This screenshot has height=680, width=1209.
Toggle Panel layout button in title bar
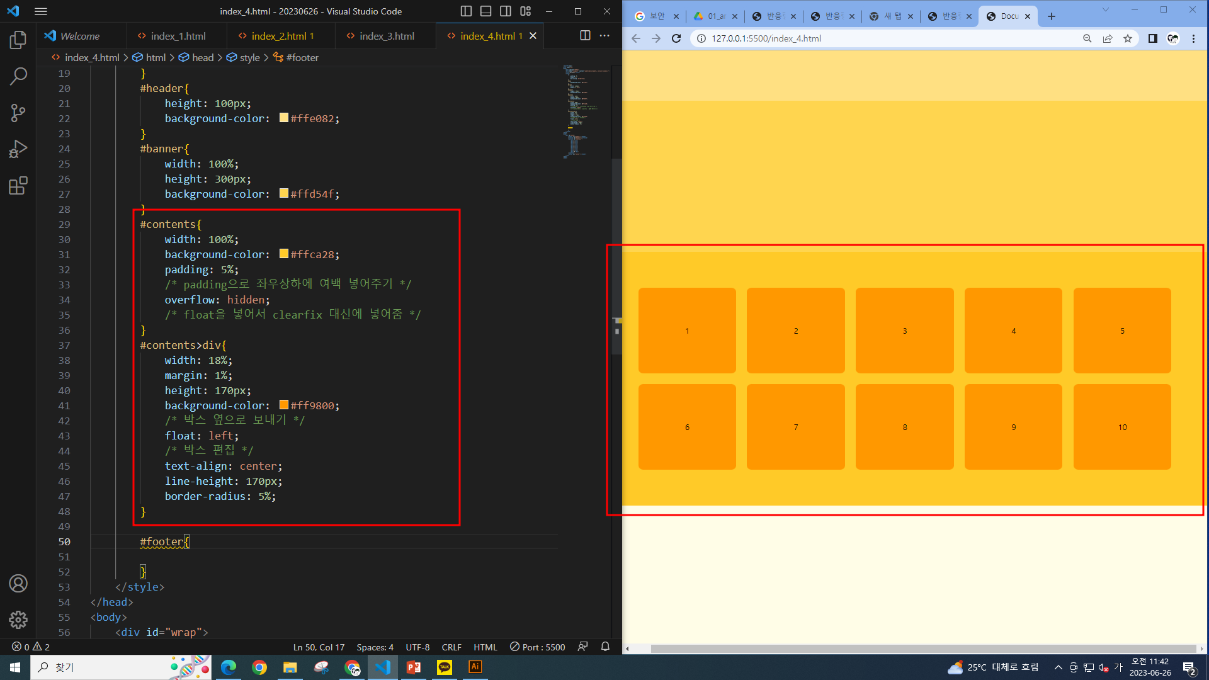tap(485, 11)
